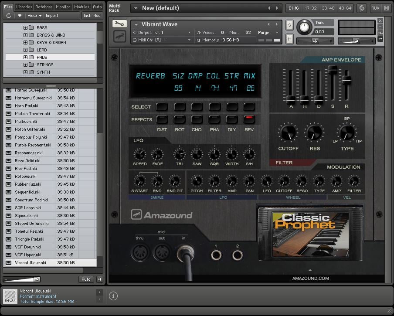Click the speaker preview icon beside Auto
The image size is (394, 316).
coord(100,279)
